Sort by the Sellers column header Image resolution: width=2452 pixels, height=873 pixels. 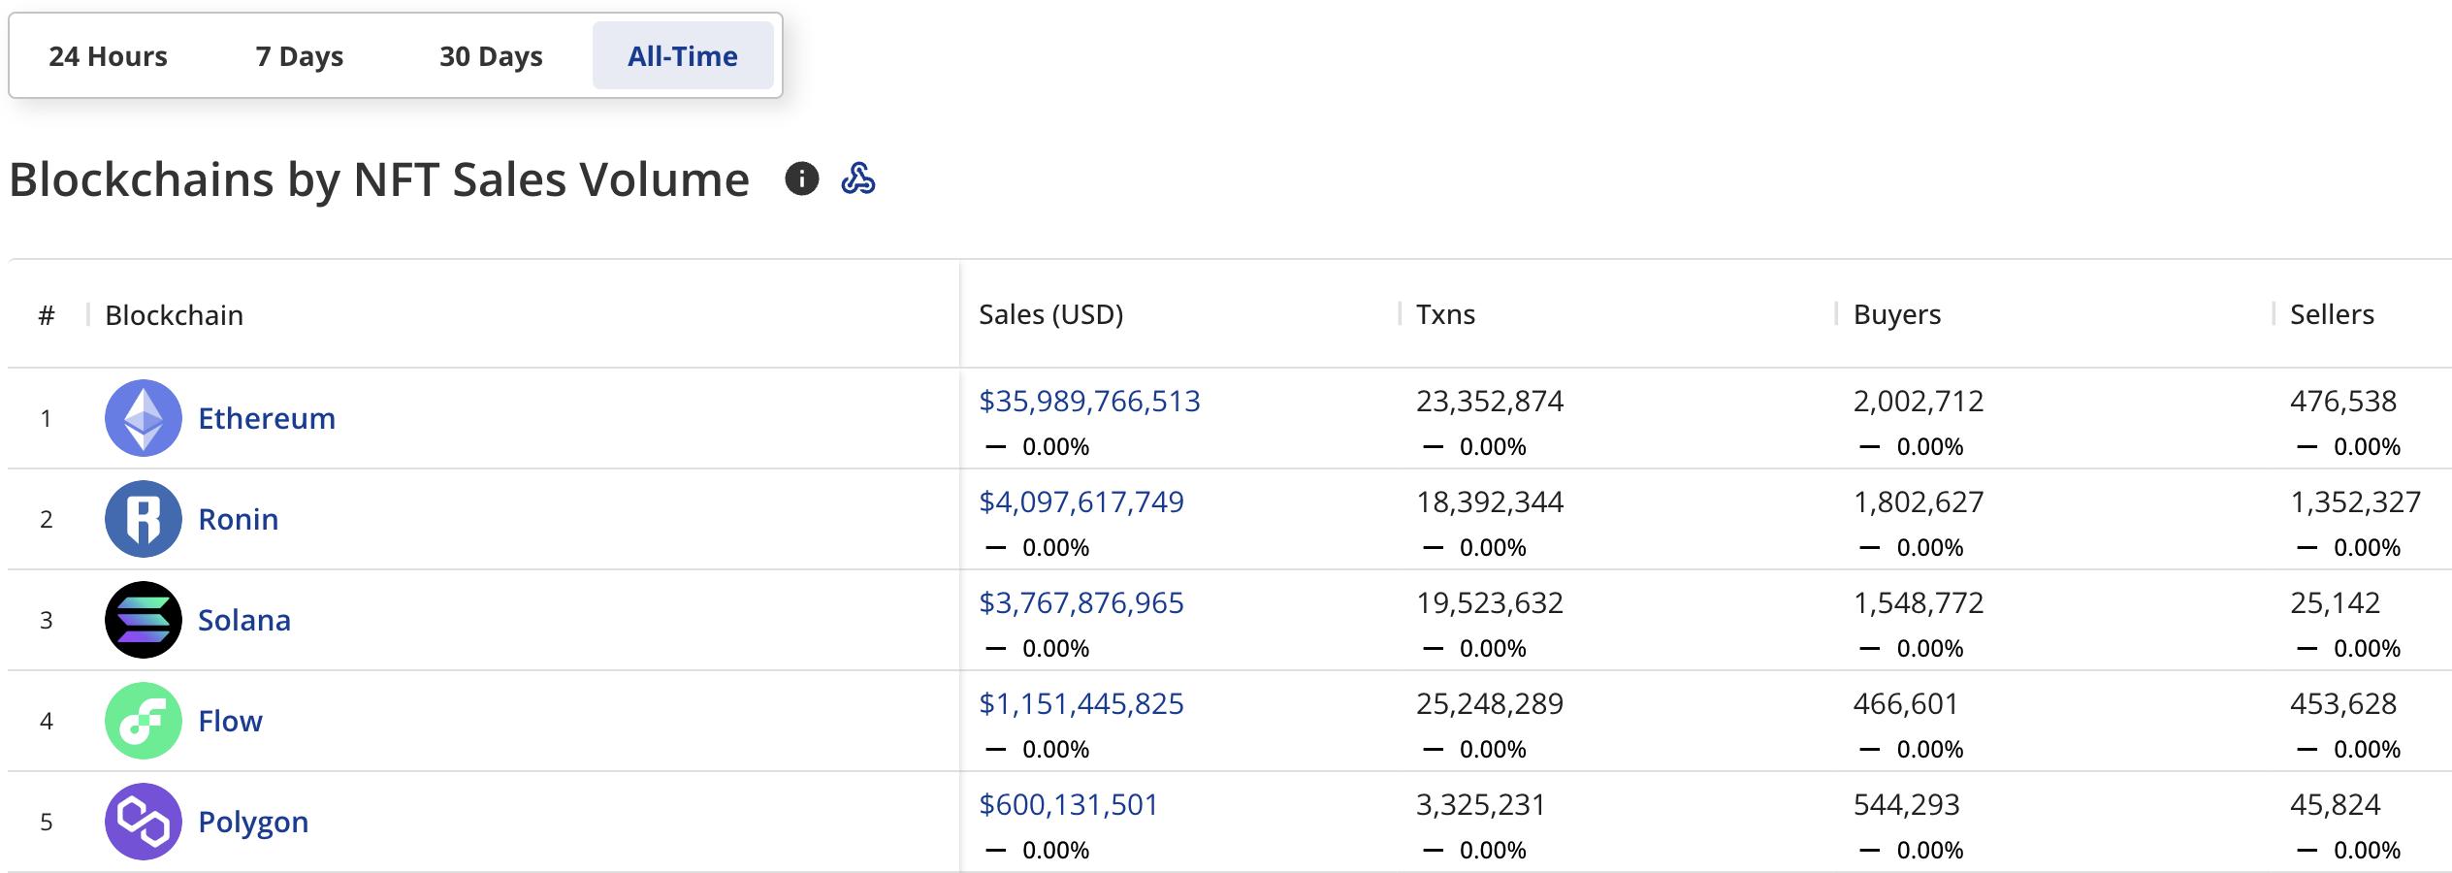tap(2332, 314)
